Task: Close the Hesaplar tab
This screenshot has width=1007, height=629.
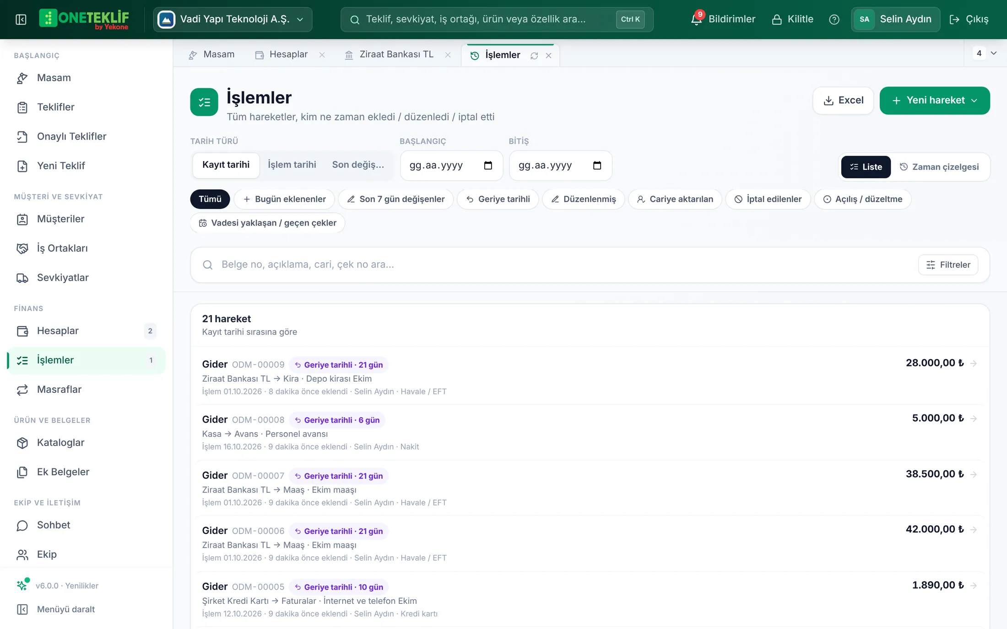Action: (322, 55)
